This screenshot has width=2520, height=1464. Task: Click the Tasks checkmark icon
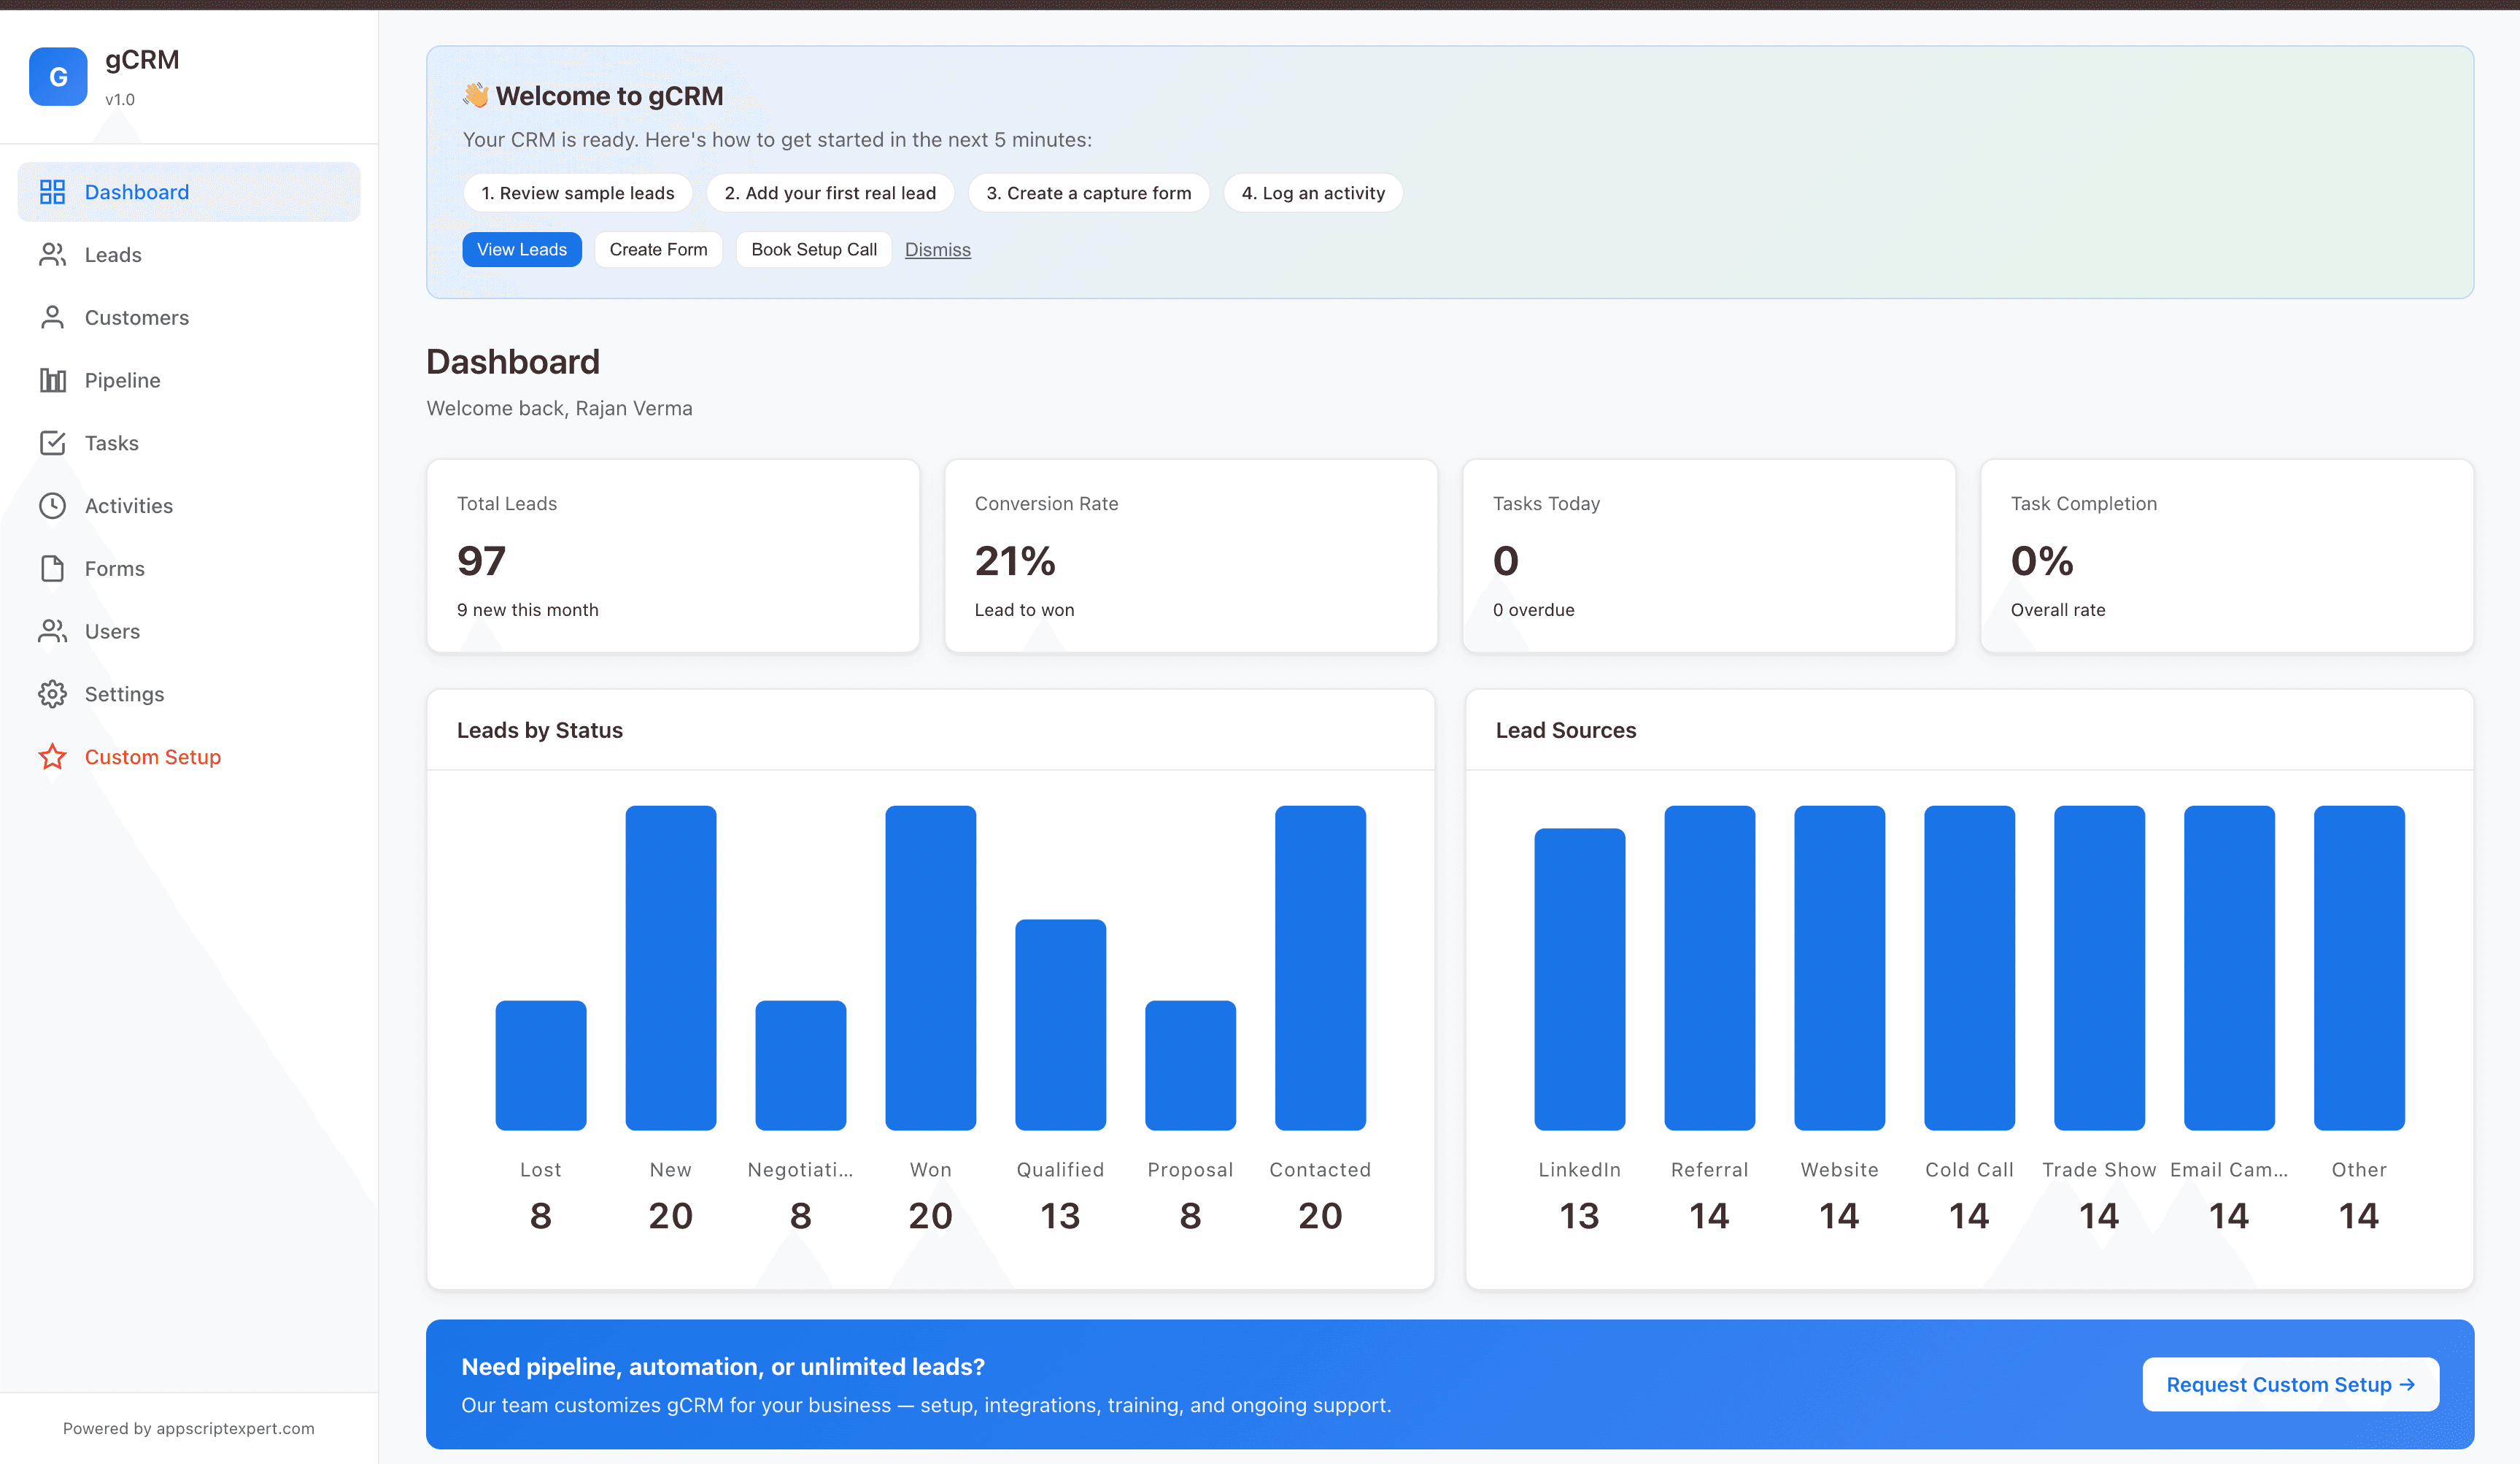(x=52, y=443)
